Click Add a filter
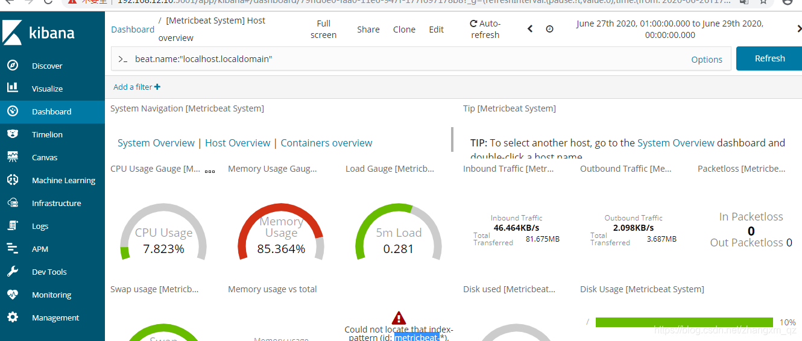 (137, 87)
